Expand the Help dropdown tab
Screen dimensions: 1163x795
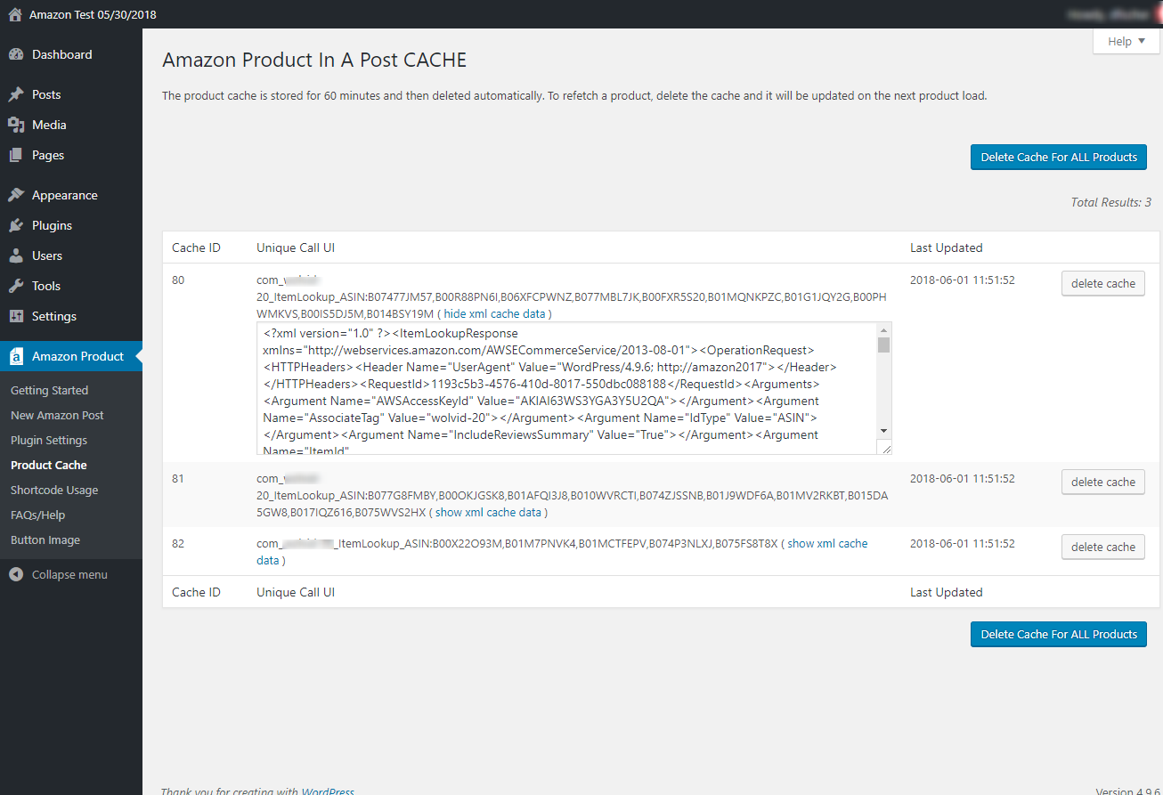1126,42
